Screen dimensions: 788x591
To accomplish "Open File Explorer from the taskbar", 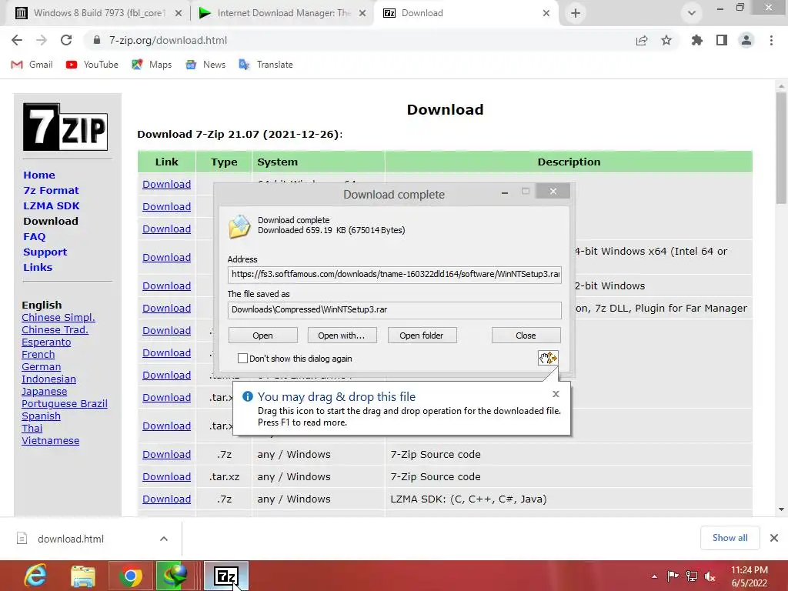I will [83, 576].
